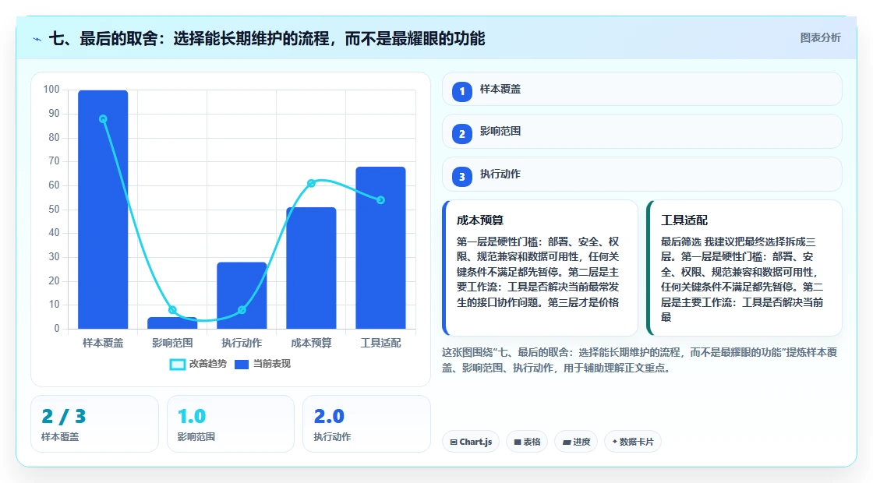Image resolution: width=873 pixels, height=483 pixels.
Task: Click the Chart.js tag text
Action: click(x=475, y=442)
